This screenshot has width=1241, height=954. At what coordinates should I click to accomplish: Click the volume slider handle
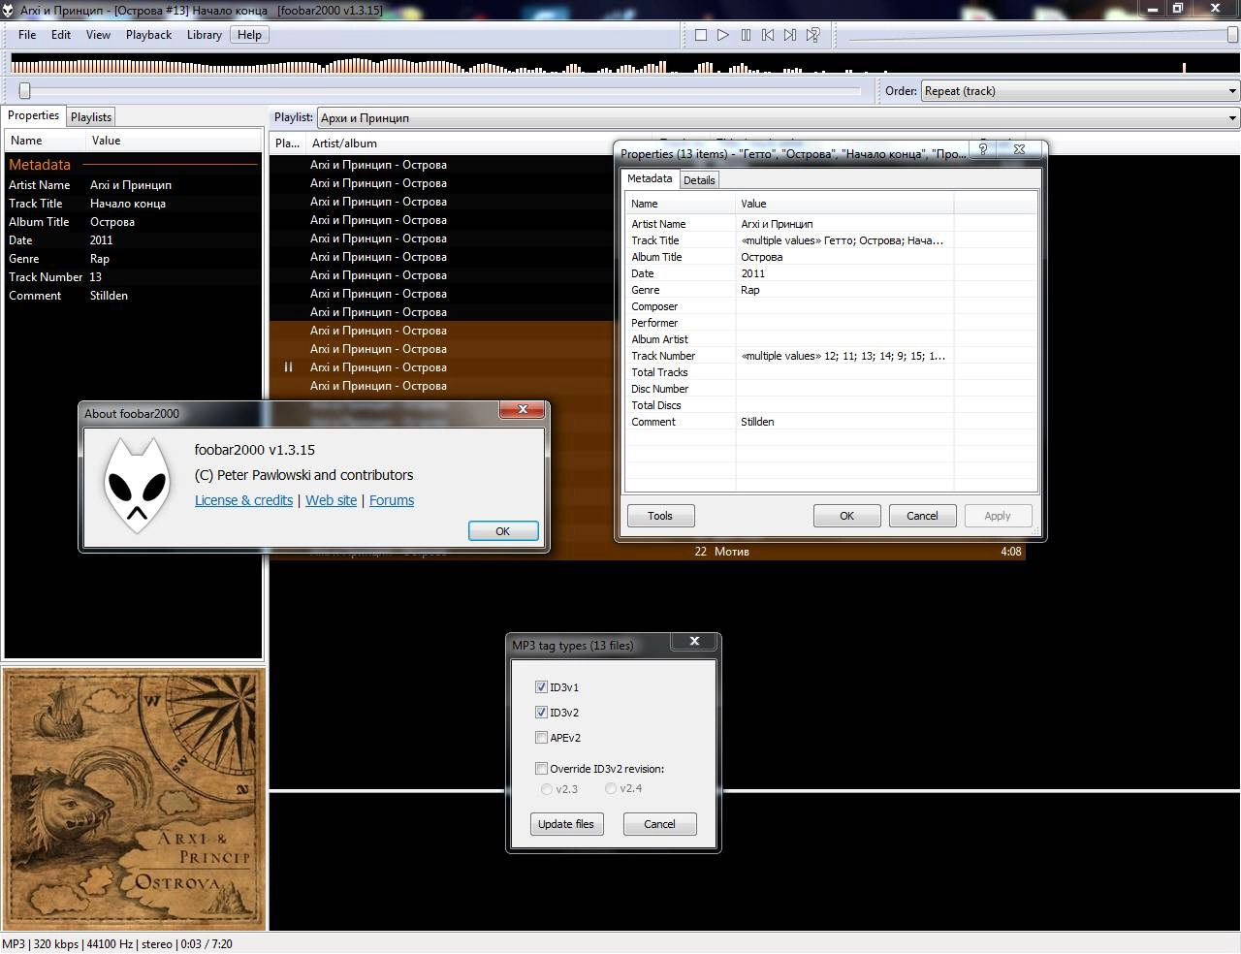click(x=1233, y=35)
